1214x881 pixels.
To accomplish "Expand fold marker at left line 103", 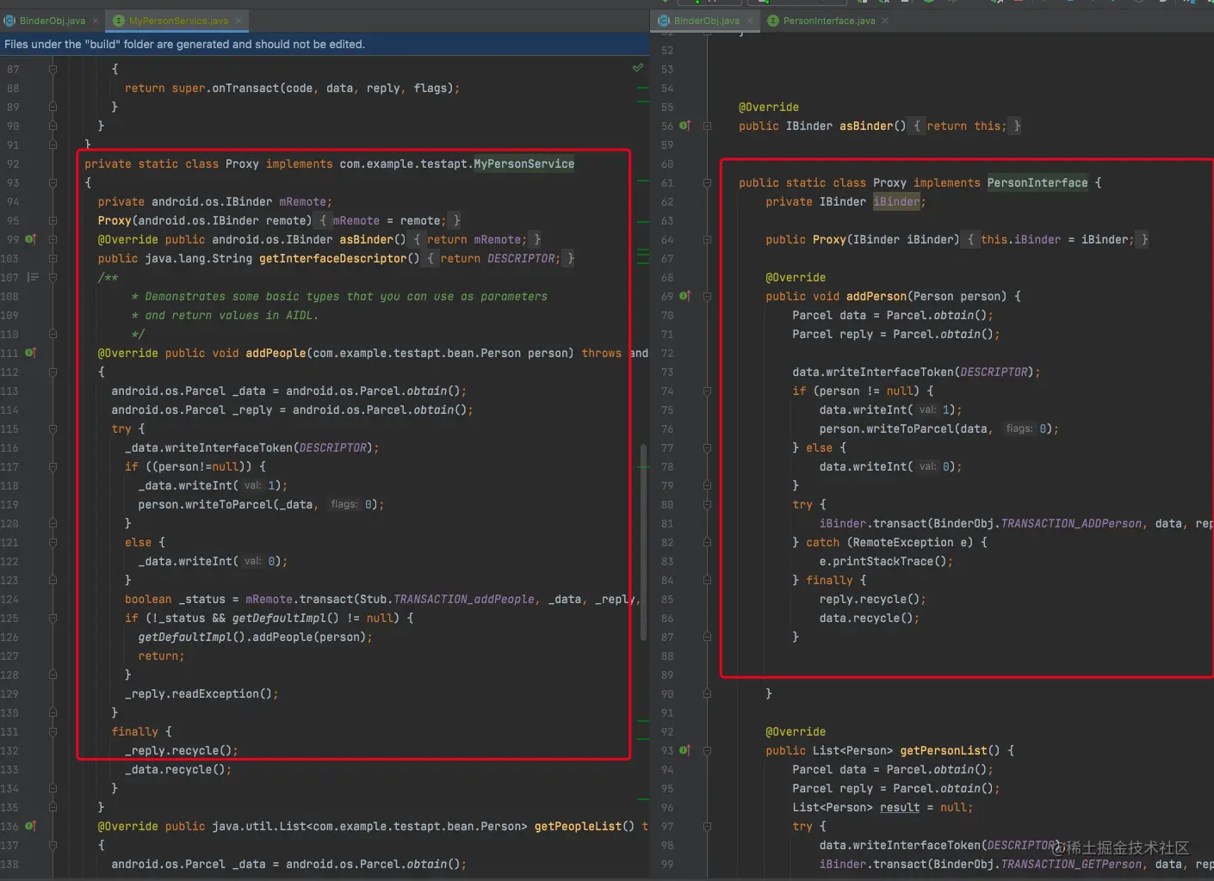I will 53,258.
